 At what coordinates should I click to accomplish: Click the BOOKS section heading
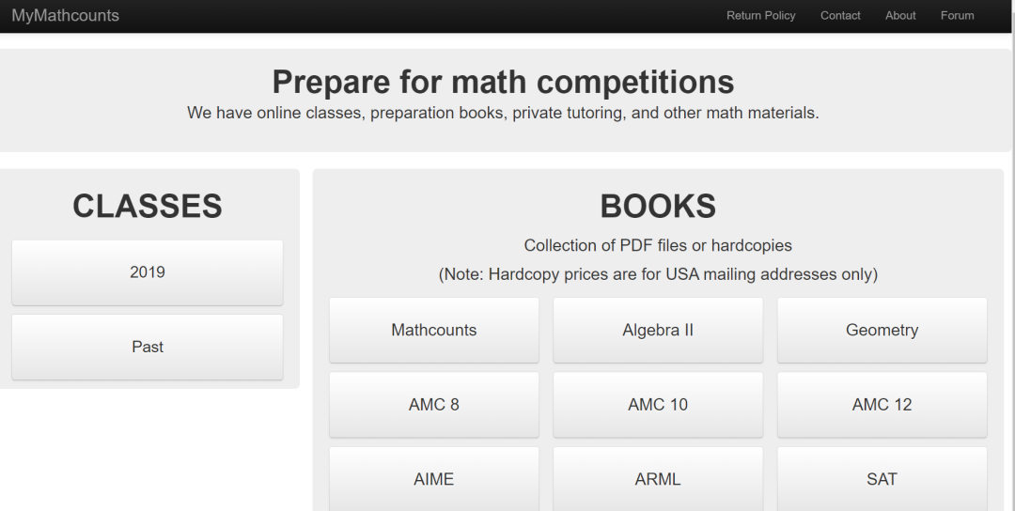pyautogui.click(x=658, y=206)
